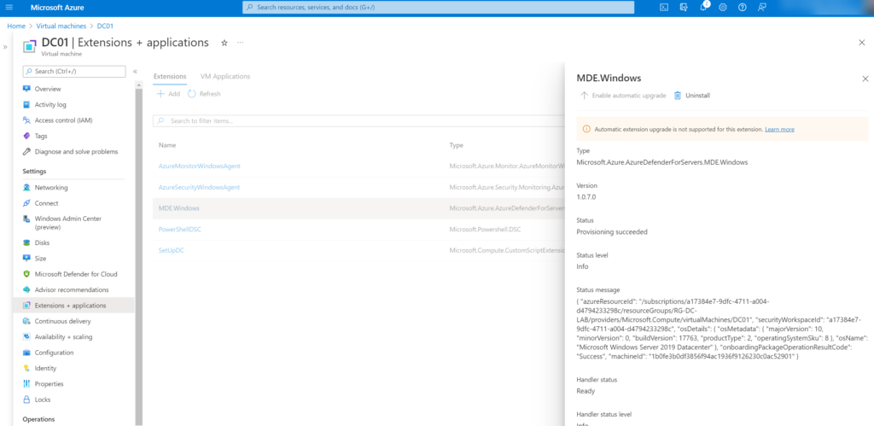Select Provisioning succeeded status text
Viewport: 874px width, 426px height.
pyautogui.click(x=612, y=232)
